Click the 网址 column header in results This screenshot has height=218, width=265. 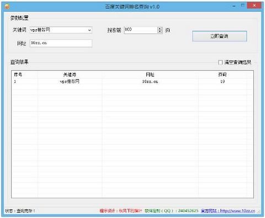point(150,75)
